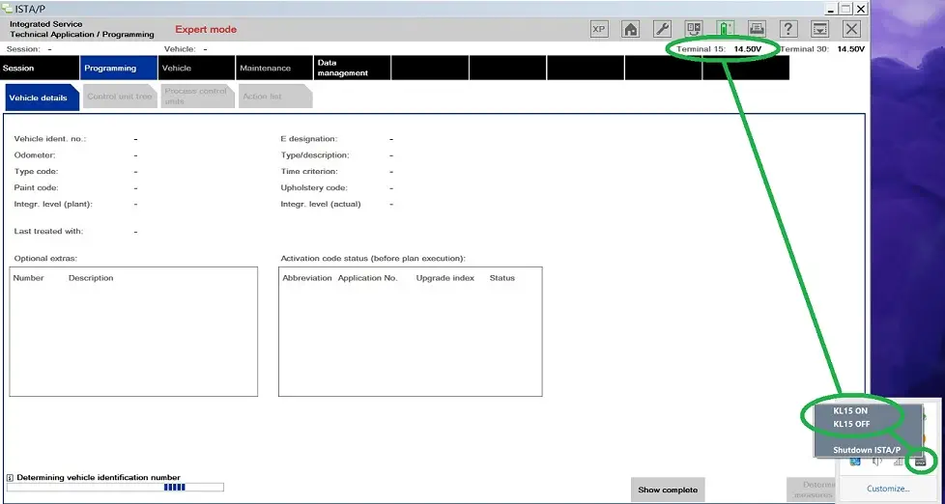
Task: Open the Session main tab
Action: point(39,68)
